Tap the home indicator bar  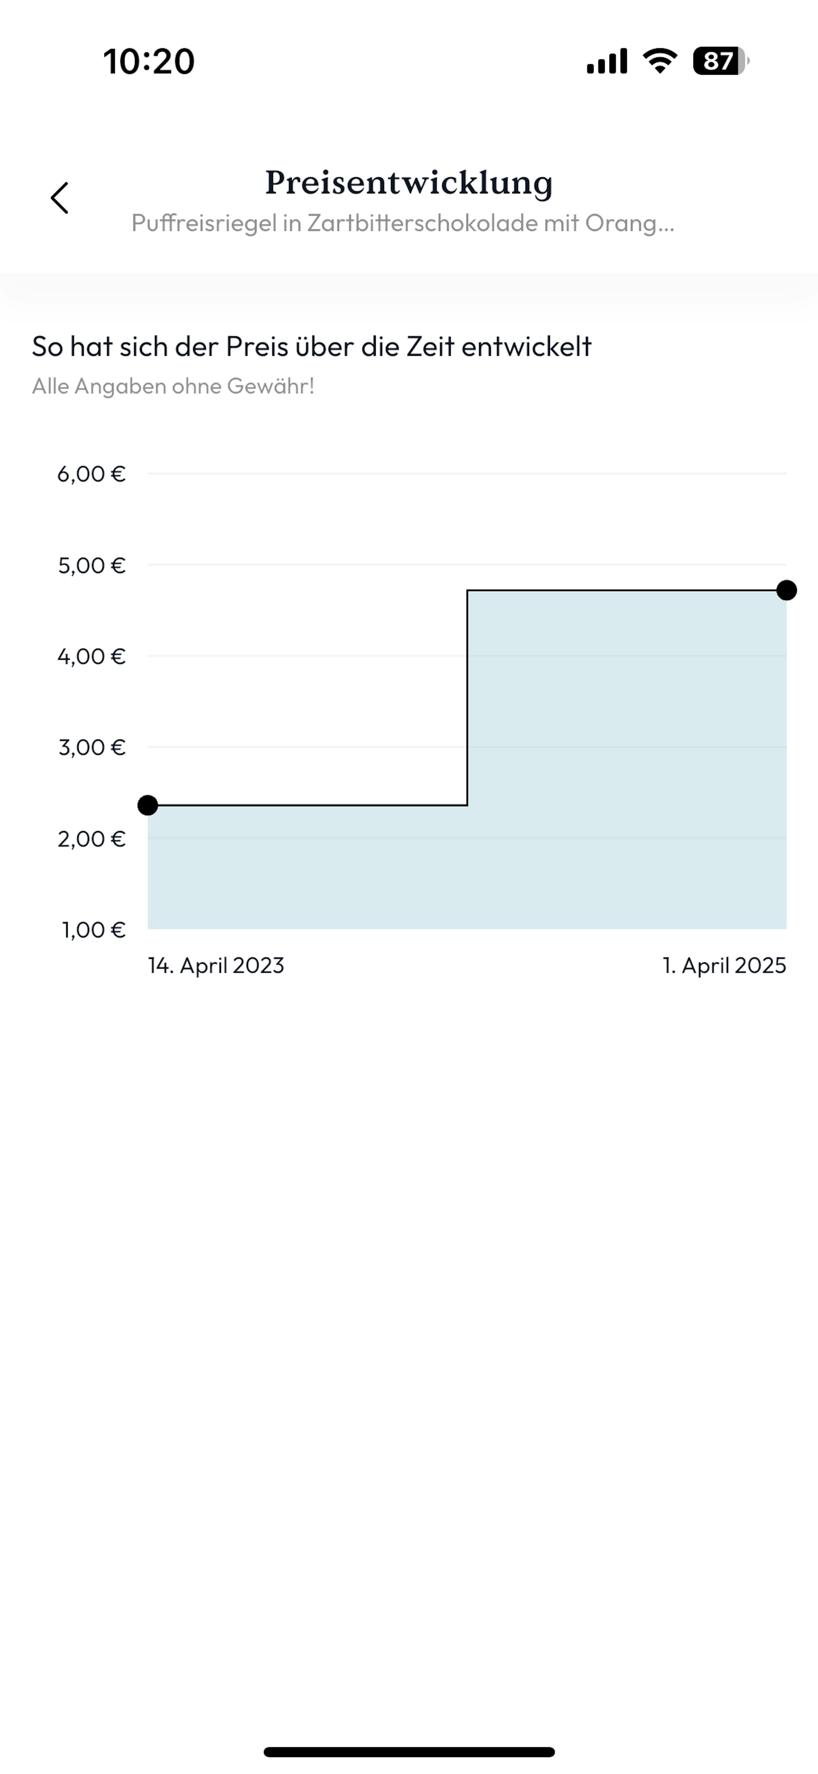tap(409, 1751)
